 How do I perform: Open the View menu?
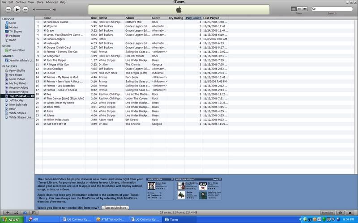click(31, 2)
